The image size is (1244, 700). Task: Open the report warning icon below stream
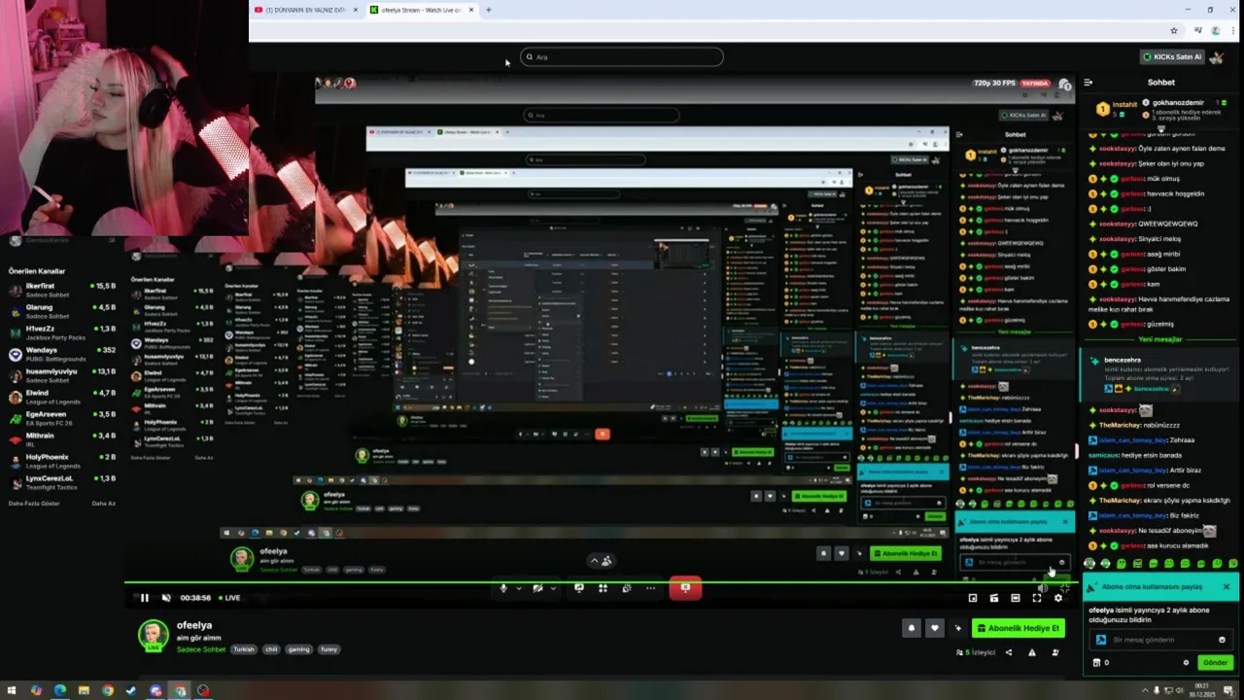tap(1032, 652)
